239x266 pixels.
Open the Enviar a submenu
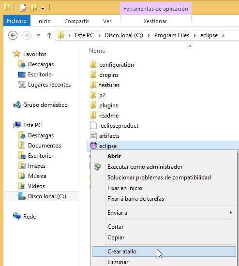click(164, 213)
